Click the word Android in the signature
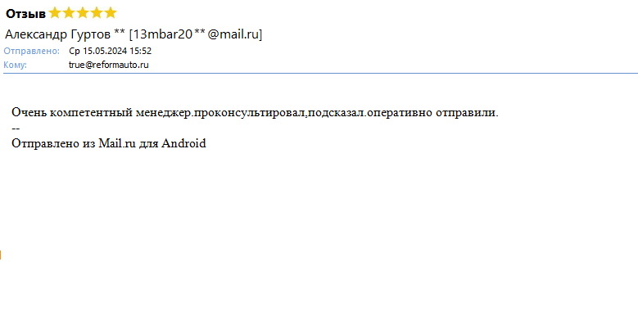The image size is (638, 325). [x=184, y=143]
